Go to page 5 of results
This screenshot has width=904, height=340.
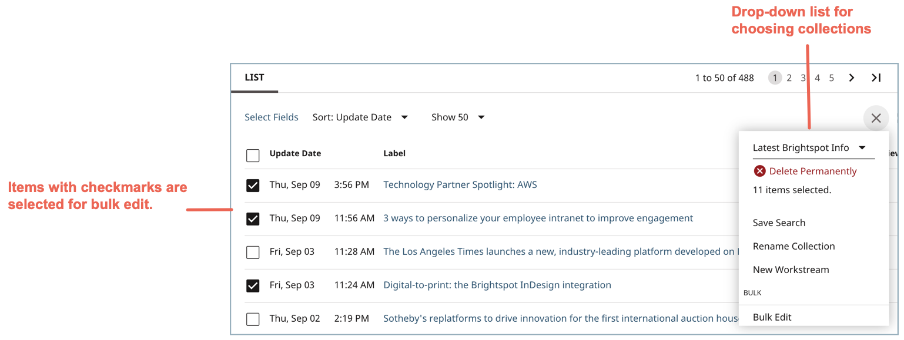point(831,78)
